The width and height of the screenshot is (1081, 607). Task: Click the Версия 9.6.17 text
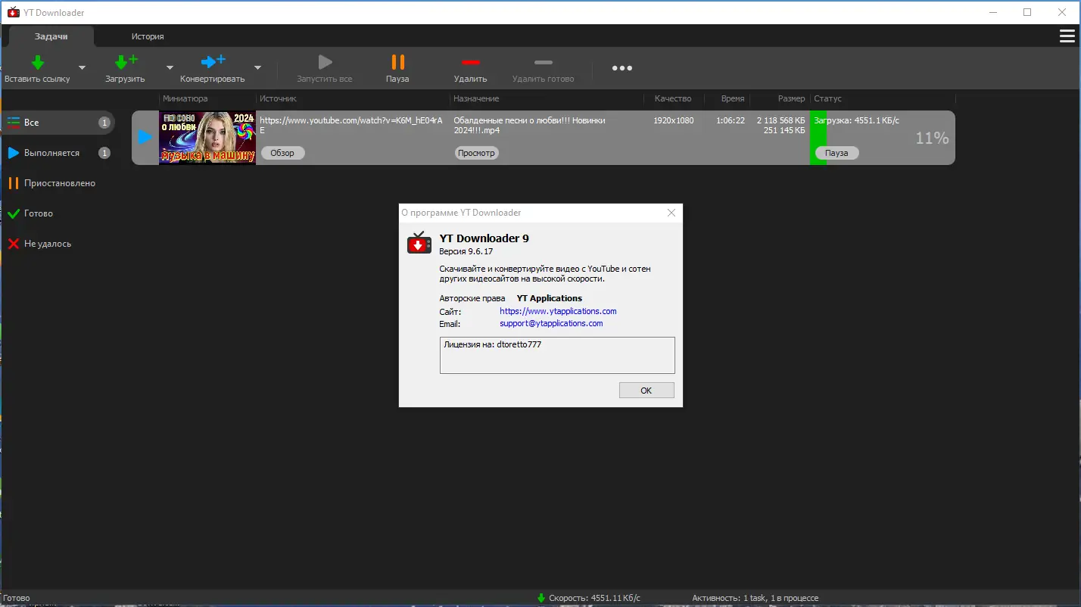(466, 251)
